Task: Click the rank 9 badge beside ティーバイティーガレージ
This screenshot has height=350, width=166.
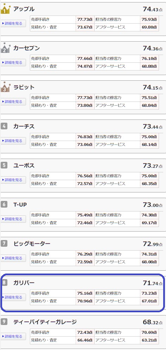Action: (x=4, y=322)
